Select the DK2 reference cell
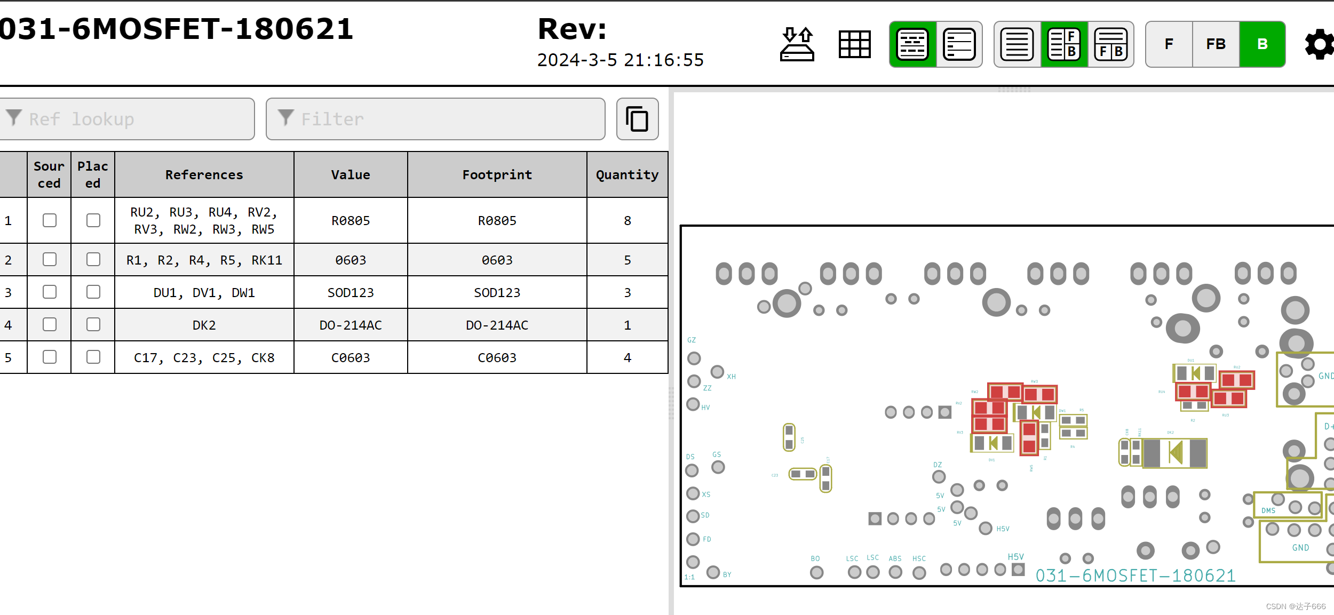1334x615 pixels. 204,325
